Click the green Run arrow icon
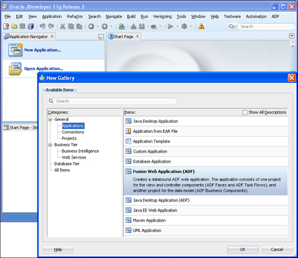 [170, 26]
